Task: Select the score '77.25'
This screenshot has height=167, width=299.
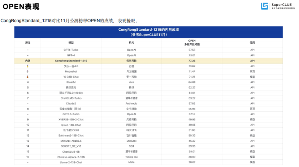Action: (x=192, y=61)
